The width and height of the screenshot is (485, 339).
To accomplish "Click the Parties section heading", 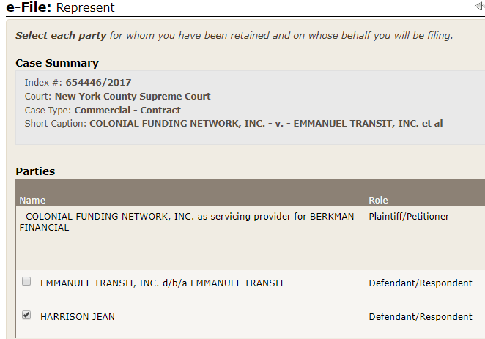I will [x=35, y=171].
